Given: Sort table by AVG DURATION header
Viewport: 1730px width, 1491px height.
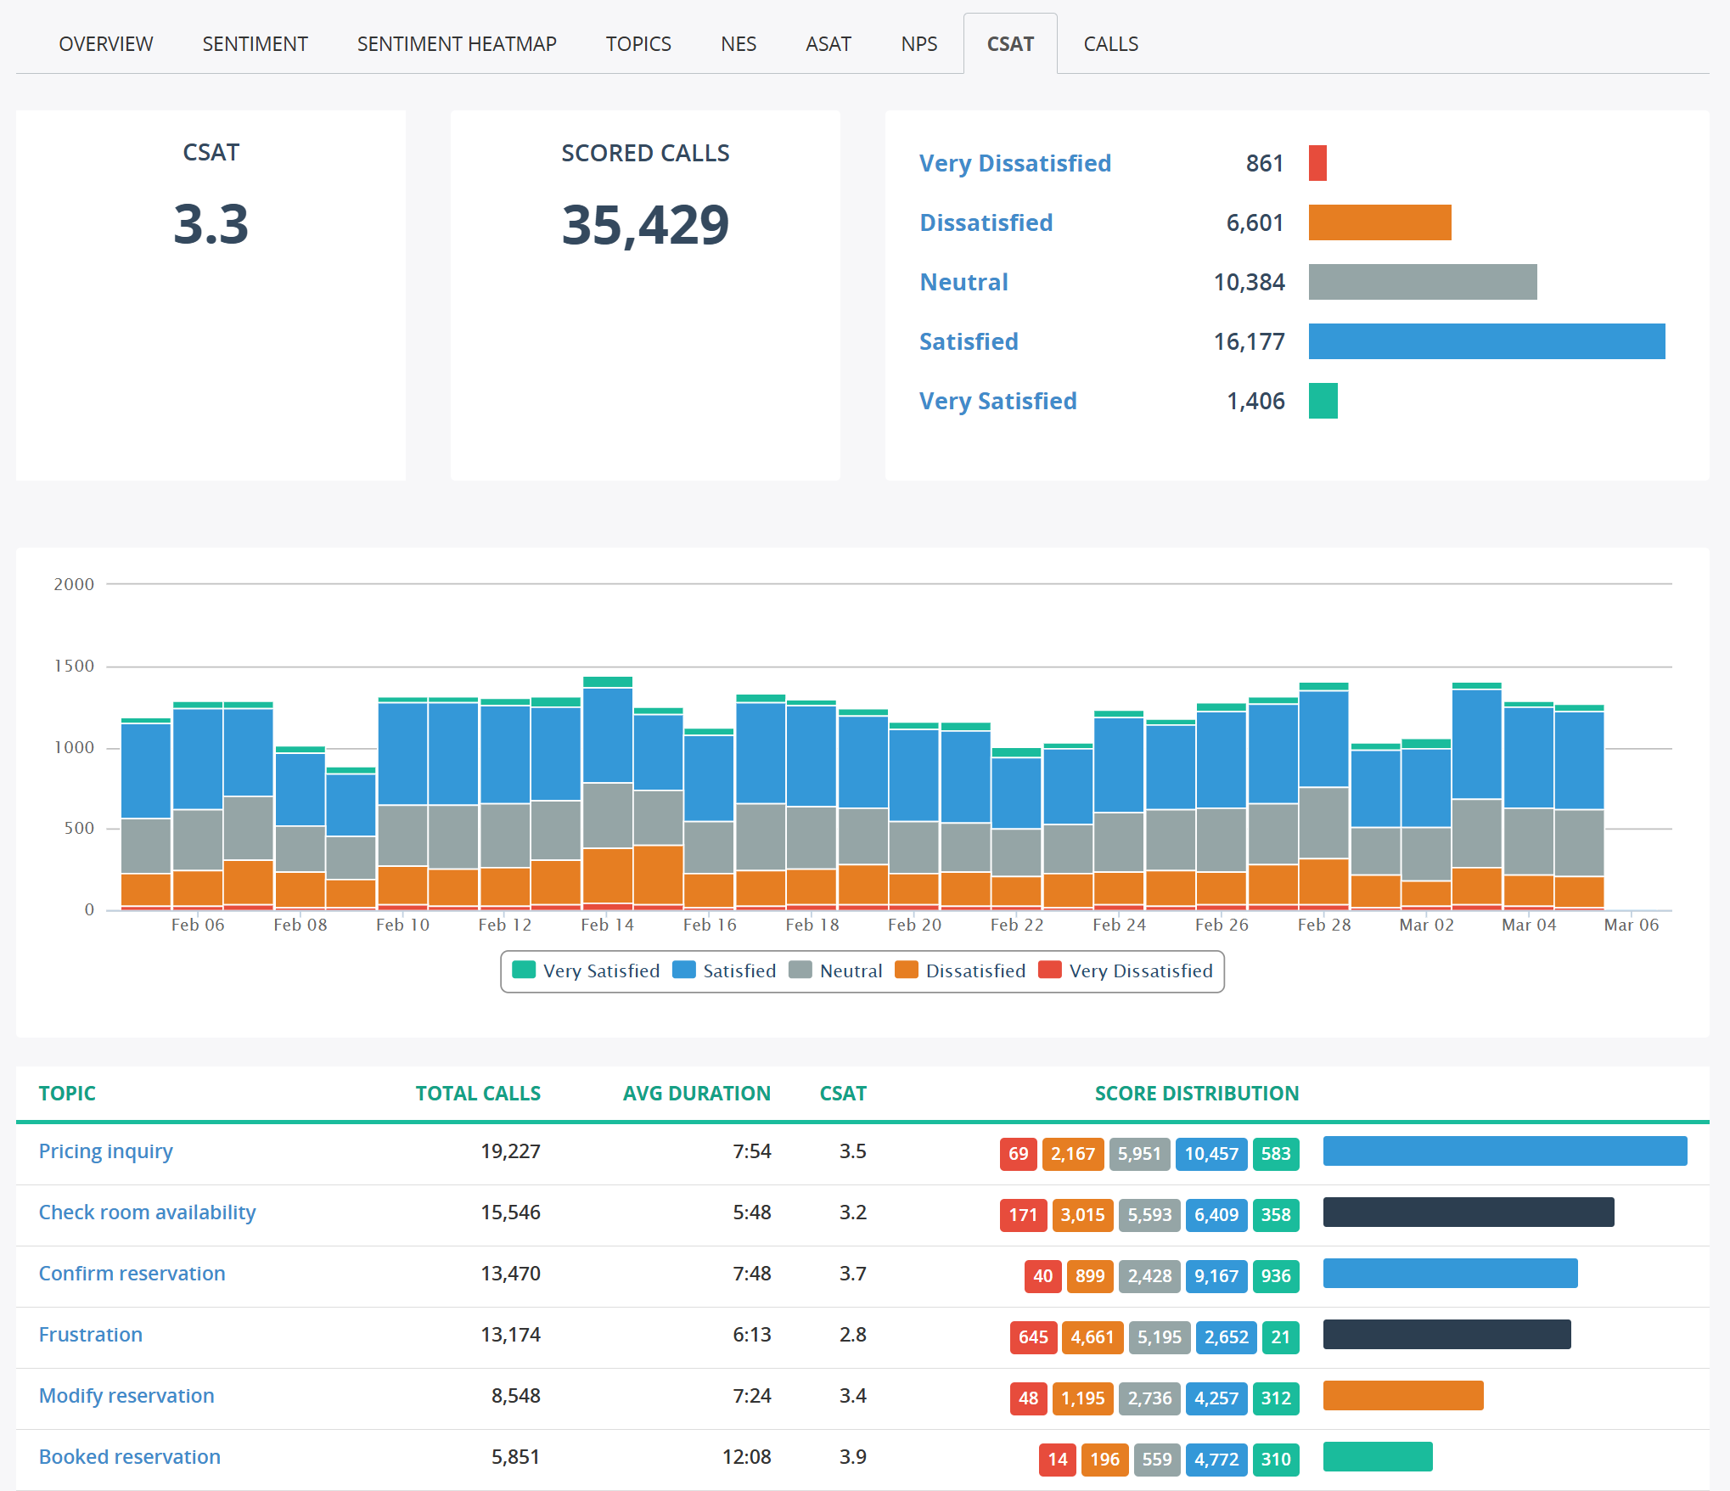Looking at the screenshot, I should click(x=696, y=1094).
